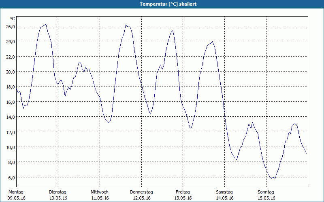Click the Dienstag 10.05.16 date label
This screenshot has width=324, height=202.
tap(58, 195)
